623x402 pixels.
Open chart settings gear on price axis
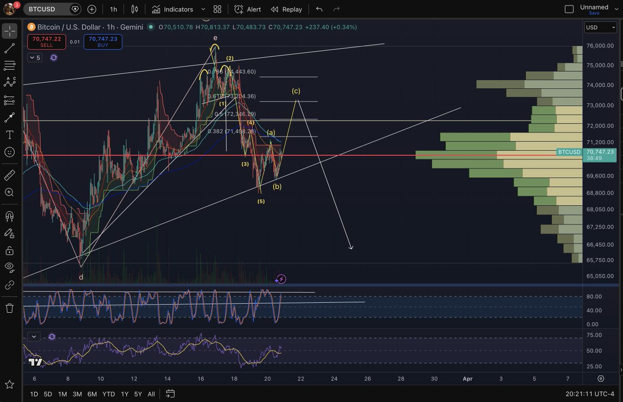(601, 379)
